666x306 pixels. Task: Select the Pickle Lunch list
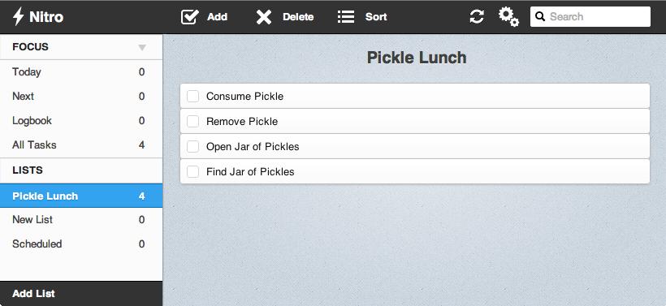81,196
